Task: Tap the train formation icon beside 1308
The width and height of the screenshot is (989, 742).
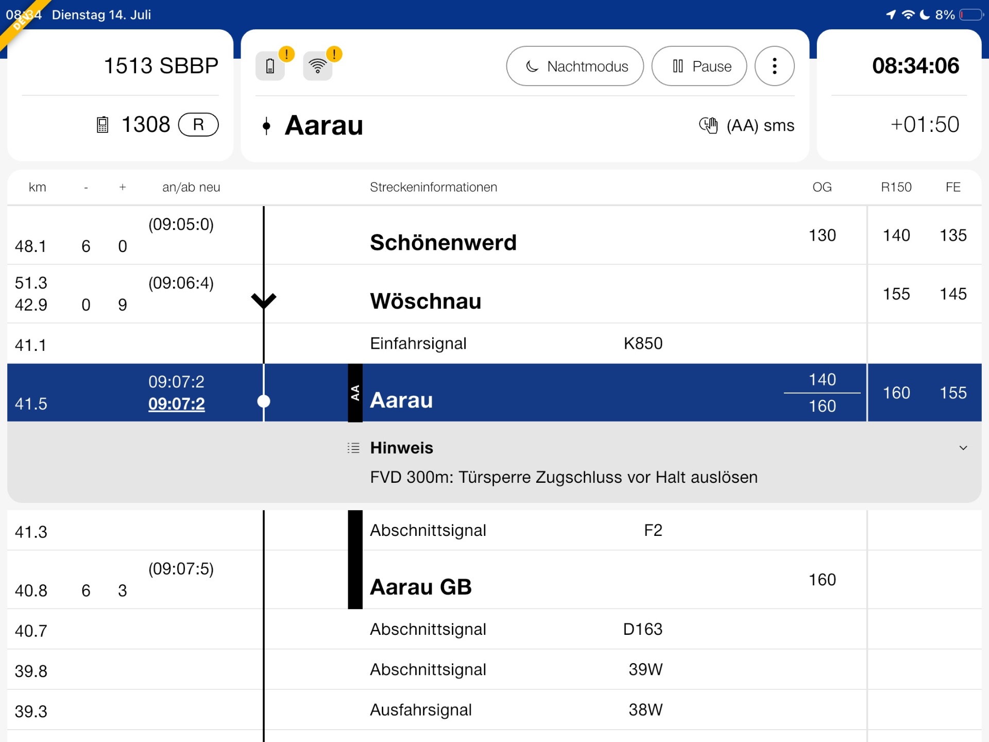Action: (103, 125)
